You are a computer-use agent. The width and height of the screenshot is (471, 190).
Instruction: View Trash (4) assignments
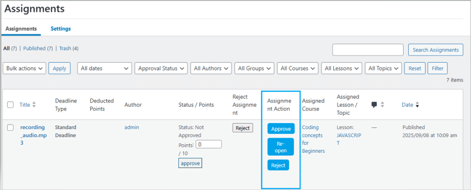pyautogui.click(x=69, y=48)
